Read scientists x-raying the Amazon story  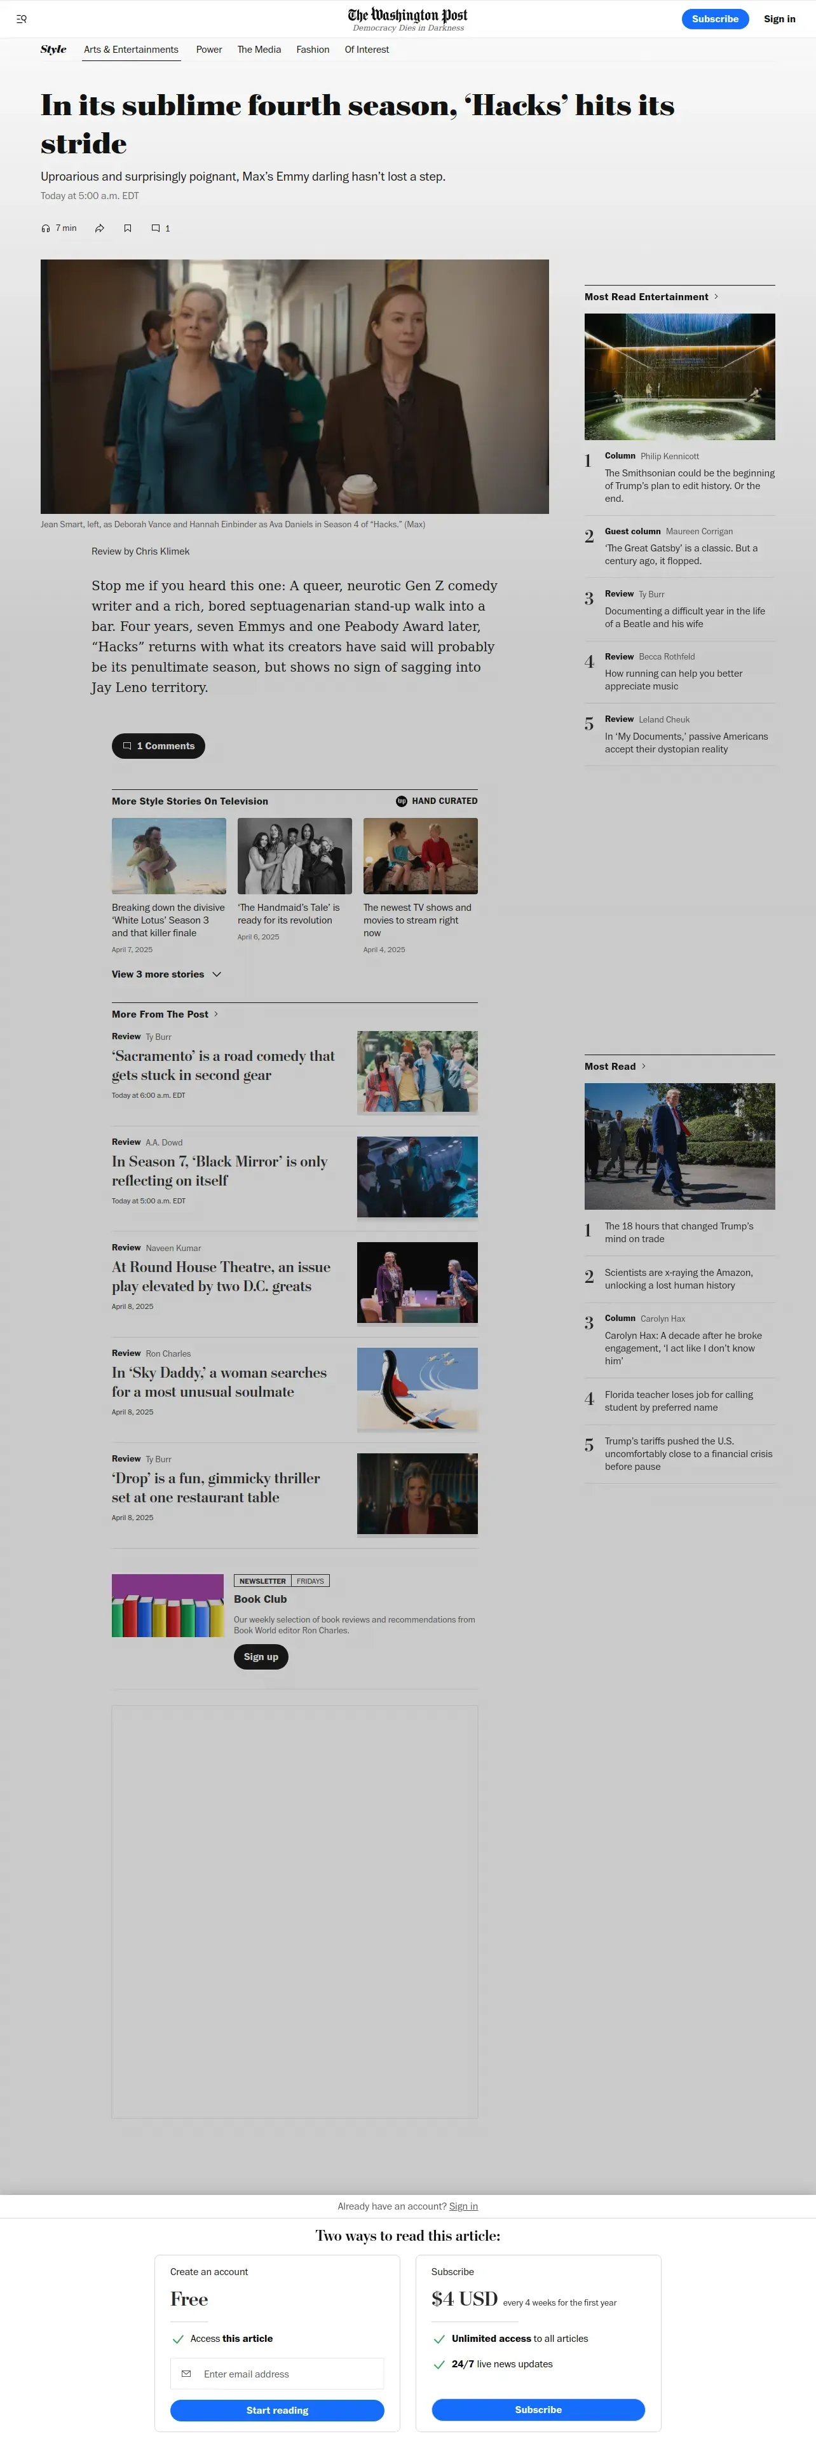[x=679, y=1279]
